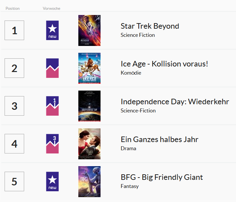
Task: Click the trend icon beside Ice Age
Action: (x=52, y=68)
